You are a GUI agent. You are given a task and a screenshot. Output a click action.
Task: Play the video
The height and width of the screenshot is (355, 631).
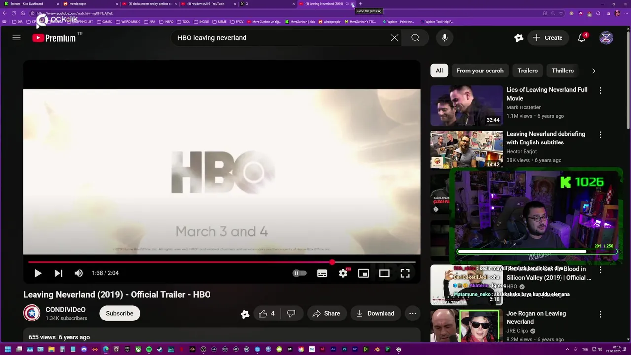click(x=38, y=273)
